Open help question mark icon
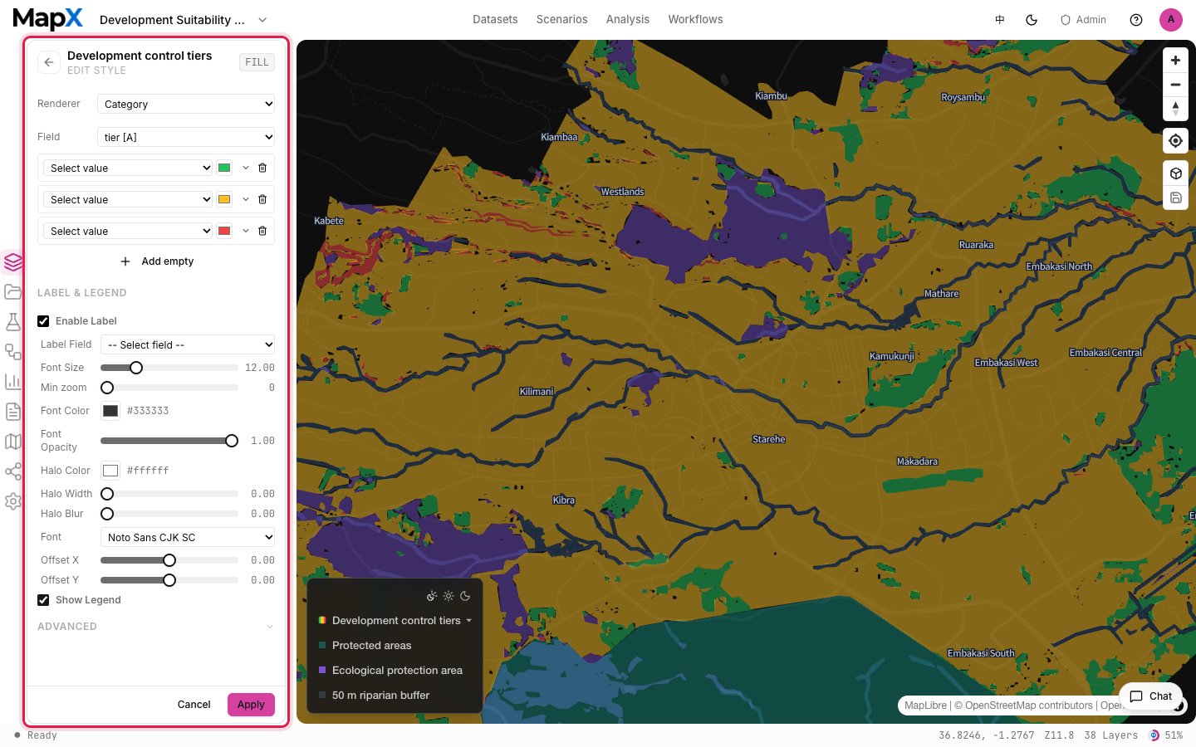 (x=1136, y=20)
